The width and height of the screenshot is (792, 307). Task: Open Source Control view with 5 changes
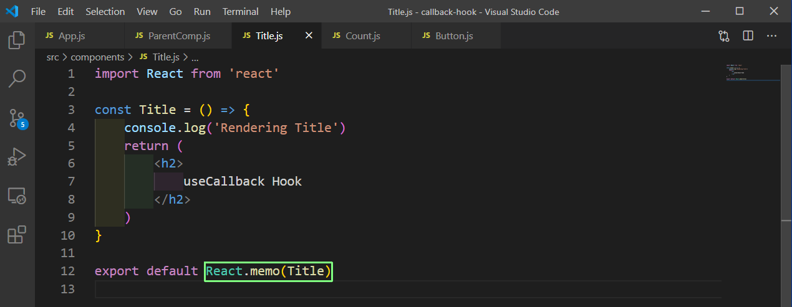coord(17,118)
